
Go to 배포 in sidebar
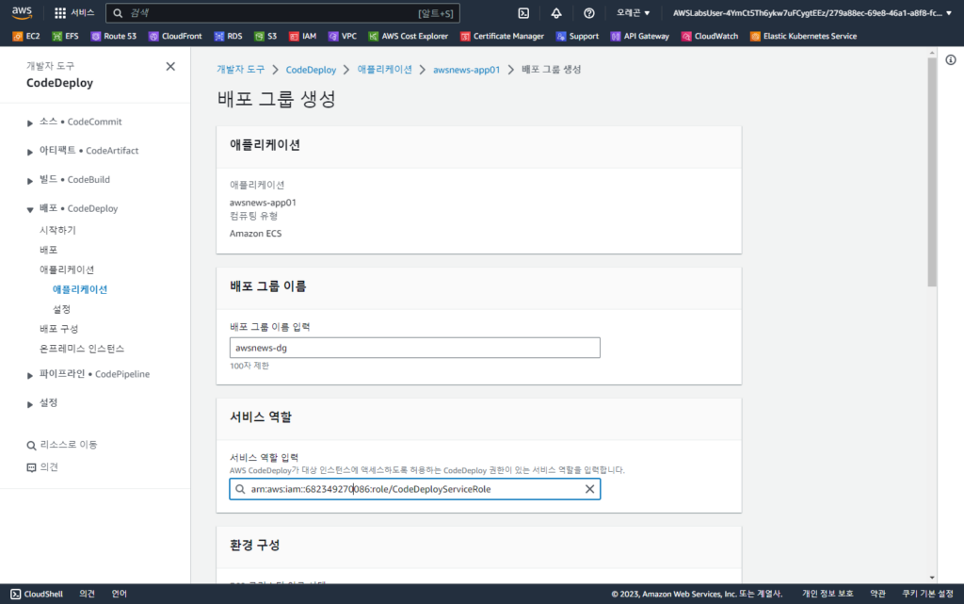[49, 250]
